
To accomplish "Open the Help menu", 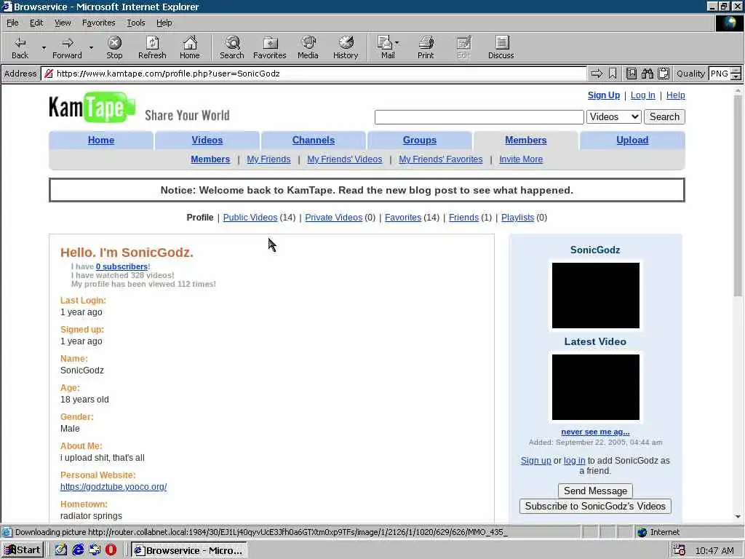I will point(164,23).
